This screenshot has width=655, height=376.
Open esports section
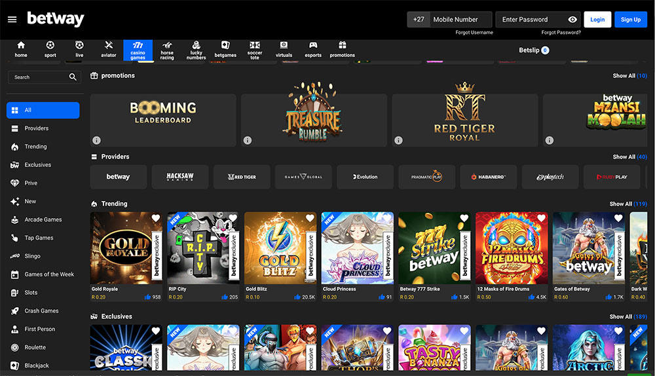[313, 49]
